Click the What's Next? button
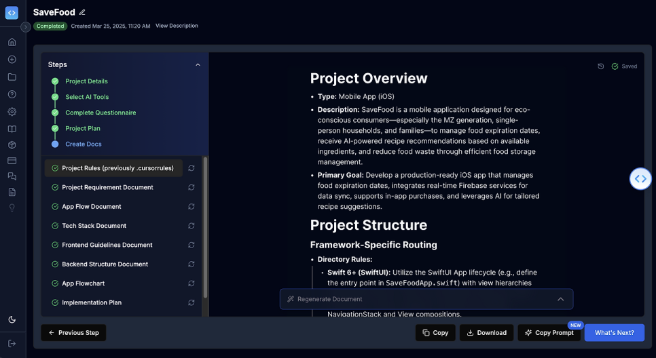The image size is (656, 358). pyautogui.click(x=614, y=332)
